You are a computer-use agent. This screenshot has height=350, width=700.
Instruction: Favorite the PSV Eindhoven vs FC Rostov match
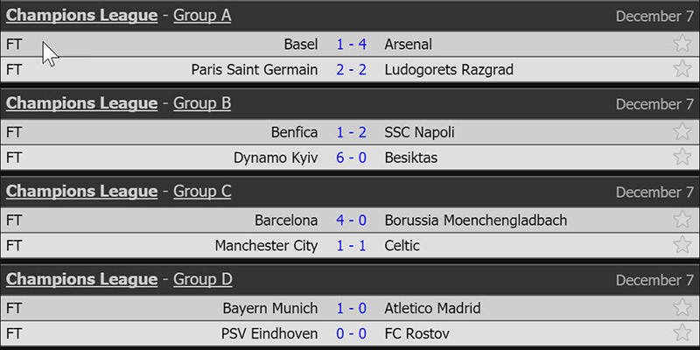682,333
